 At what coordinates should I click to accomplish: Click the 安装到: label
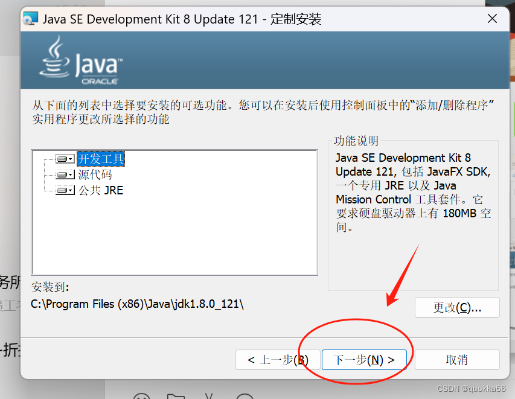[x=50, y=287]
